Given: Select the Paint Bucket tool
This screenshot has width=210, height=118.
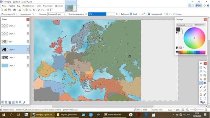Looking at the screenshot, I should (201, 83).
